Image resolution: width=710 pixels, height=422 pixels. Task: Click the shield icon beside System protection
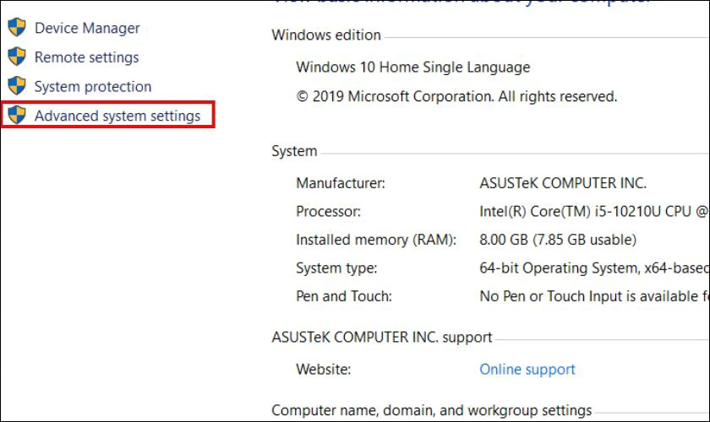17,85
